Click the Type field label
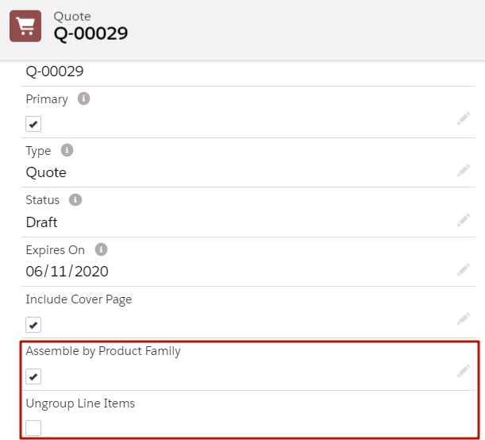Image resolution: width=485 pixels, height=440 pixels. 38,151
